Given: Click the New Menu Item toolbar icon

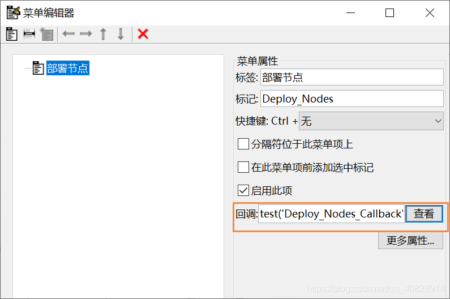Looking at the screenshot, I should click(x=29, y=34).
